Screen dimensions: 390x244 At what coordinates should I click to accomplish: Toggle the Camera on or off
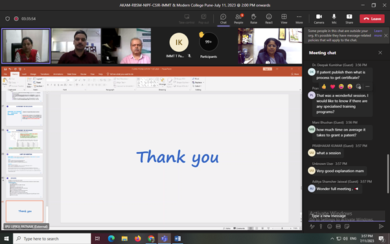[319, 19]
